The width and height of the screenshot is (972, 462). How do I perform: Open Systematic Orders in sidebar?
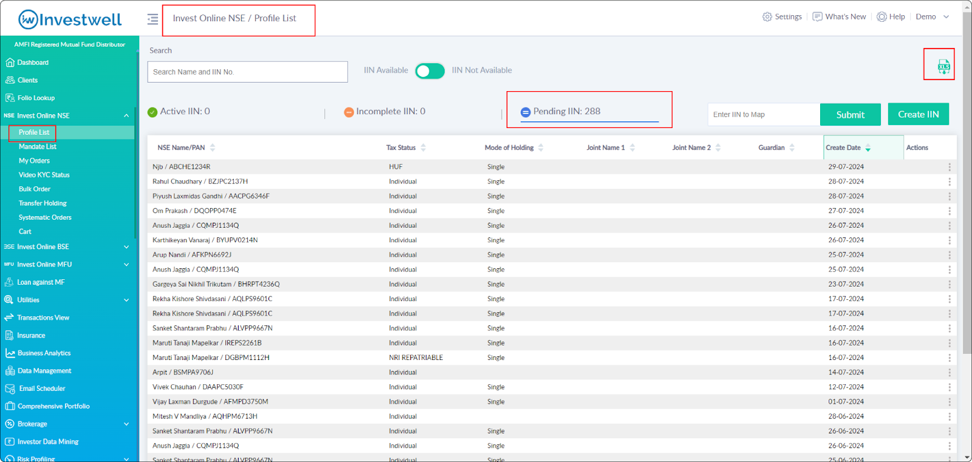click(45, 217)
